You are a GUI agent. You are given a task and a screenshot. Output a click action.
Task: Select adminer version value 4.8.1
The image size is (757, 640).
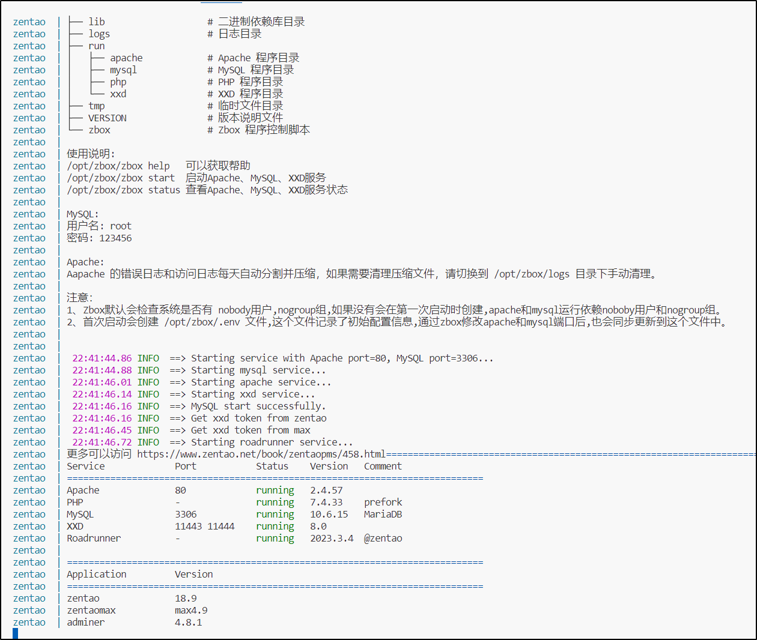click(189, 622)
